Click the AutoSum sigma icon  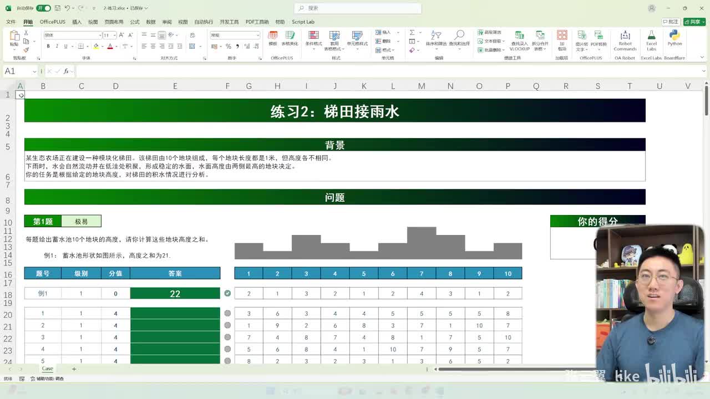click(x=412, y=33)
